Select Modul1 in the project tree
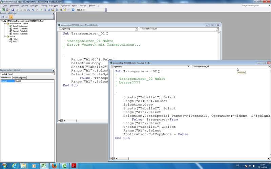The height and width of the screenshot is (169, 271). tap(16, 39)
